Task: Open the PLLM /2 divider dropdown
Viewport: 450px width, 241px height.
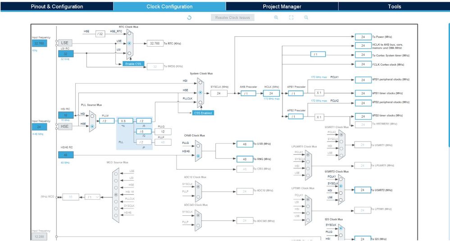Action: click(107, 121)
